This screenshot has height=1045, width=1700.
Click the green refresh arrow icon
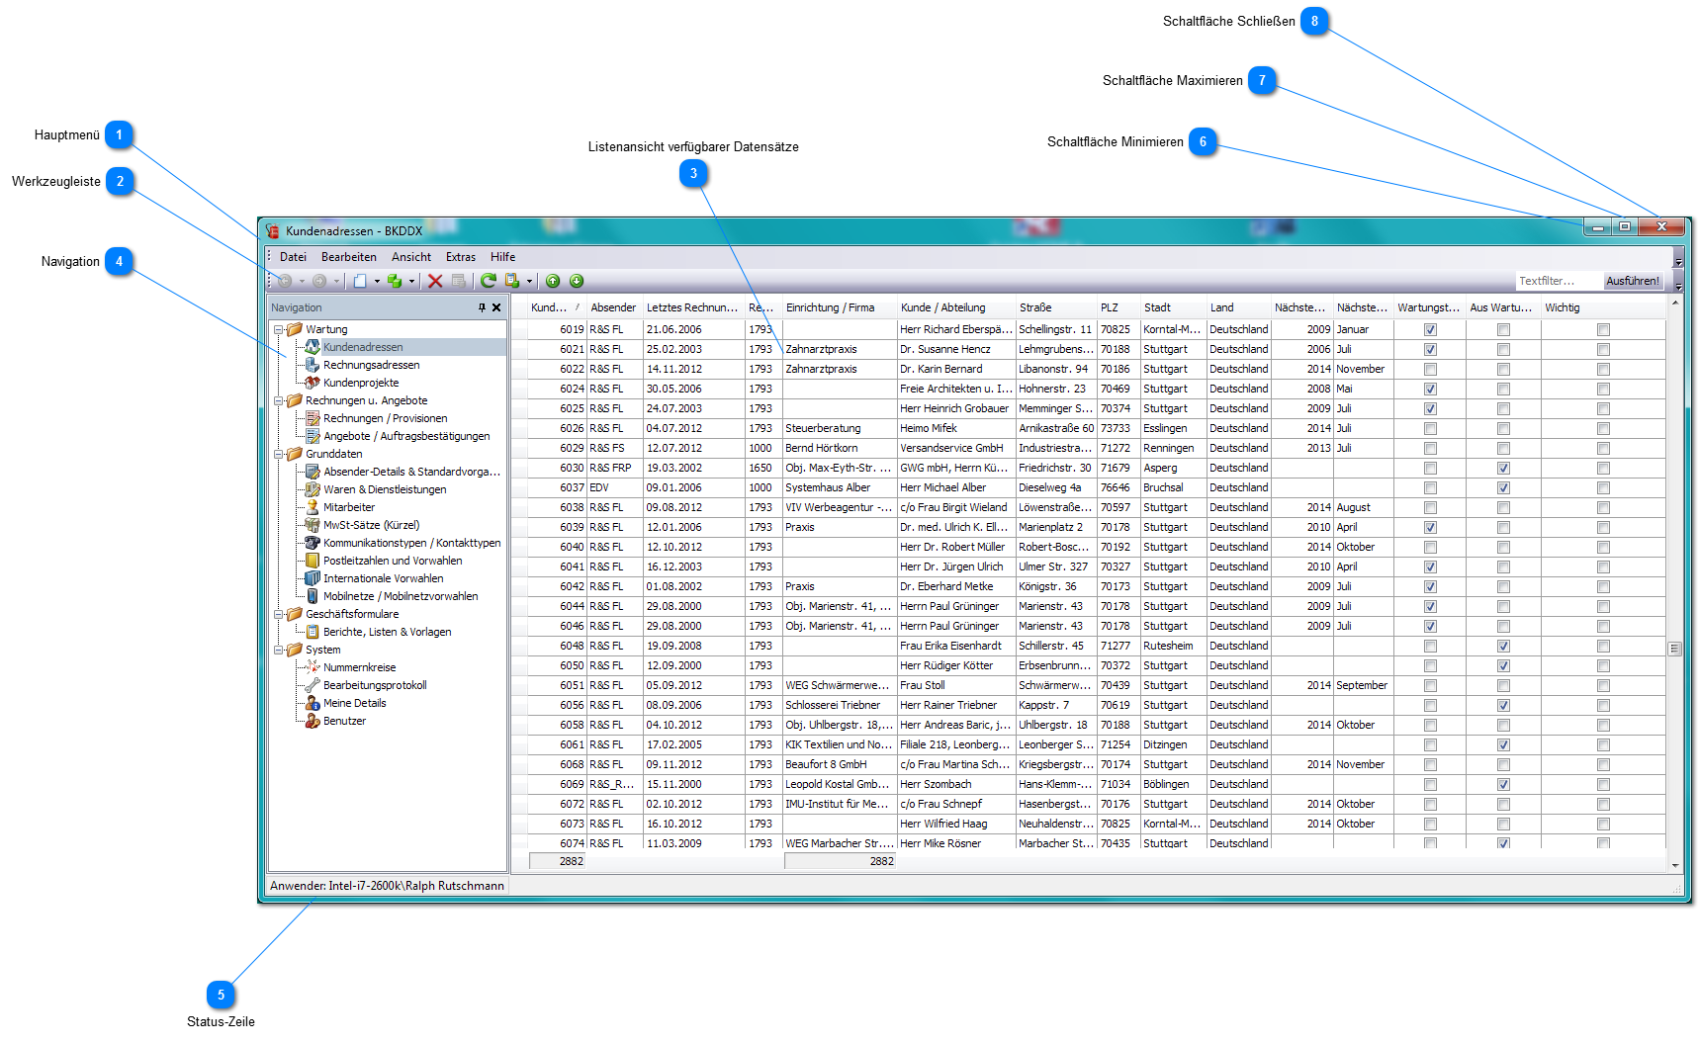coord(489,282)
